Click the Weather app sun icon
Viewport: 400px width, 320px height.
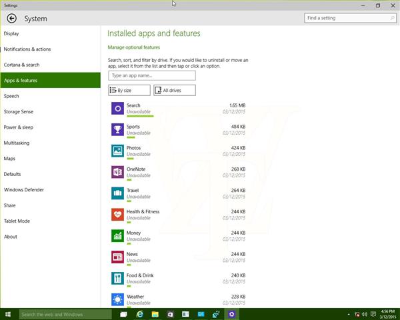click(x=117, y=299)
